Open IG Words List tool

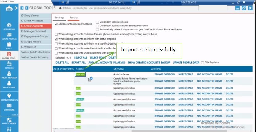35,47
